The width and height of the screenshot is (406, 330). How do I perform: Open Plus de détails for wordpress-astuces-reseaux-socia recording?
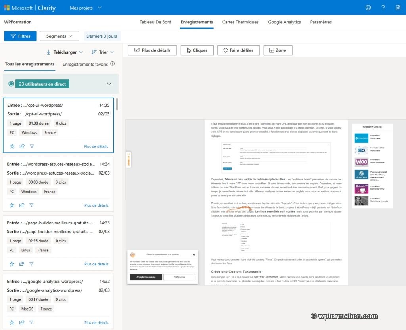pos(96,205)
